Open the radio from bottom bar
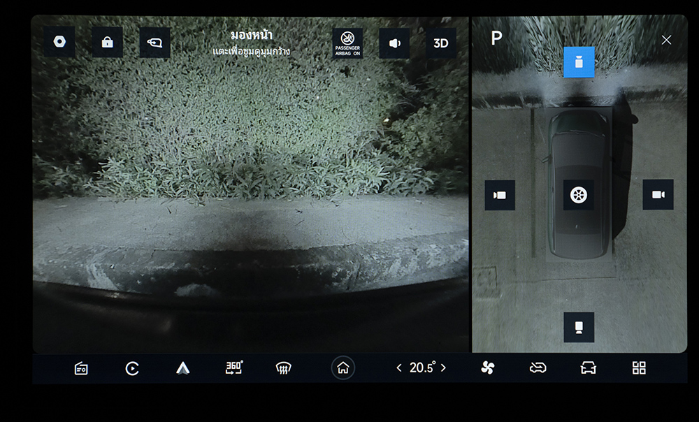Screen dimensions: 699x422 point(81,368)
